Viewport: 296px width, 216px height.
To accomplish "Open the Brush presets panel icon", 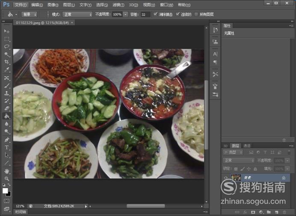I will pyautogui.click(x=215, y=94).
